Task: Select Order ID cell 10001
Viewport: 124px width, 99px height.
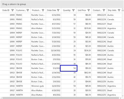Action: coord(8,19)
